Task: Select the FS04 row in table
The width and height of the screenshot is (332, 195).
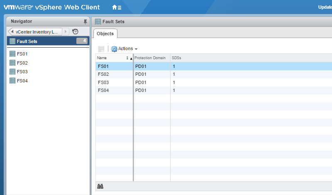Action: [214, 90]
